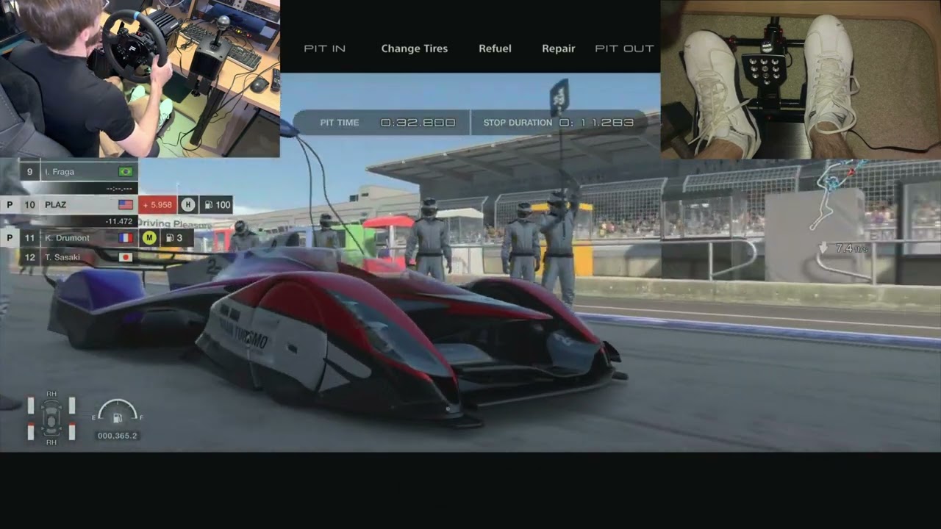Click the rear-right tire wear bar

[72, 432]
